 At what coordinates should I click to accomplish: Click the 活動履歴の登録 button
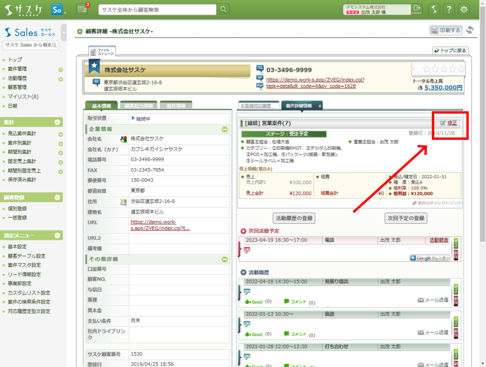(x=294, y=218)
